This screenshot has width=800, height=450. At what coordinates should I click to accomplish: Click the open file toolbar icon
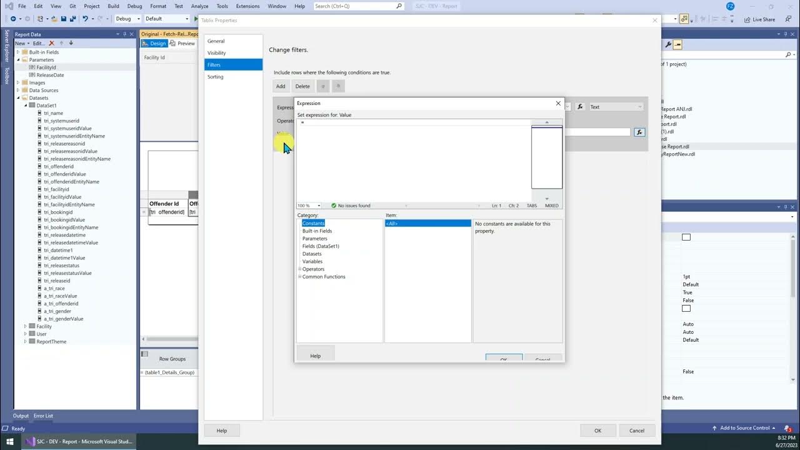(54, 19)
